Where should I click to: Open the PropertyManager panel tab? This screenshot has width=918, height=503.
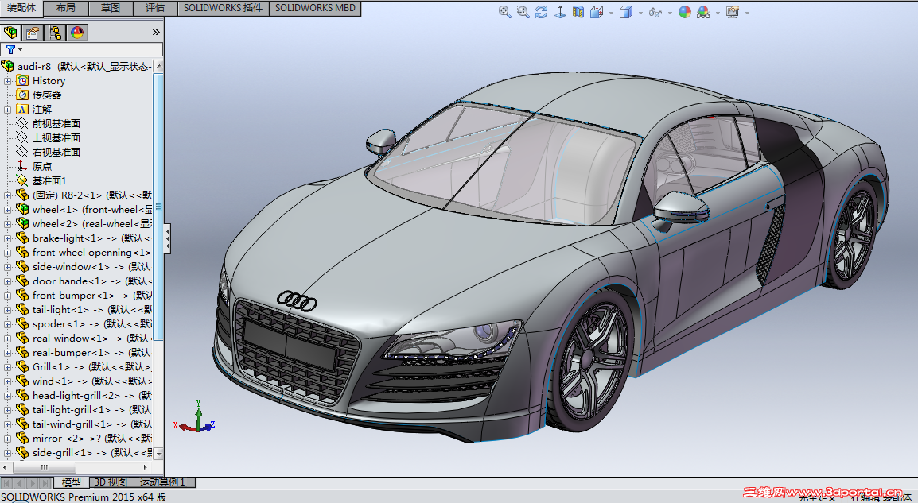[32, 33]
